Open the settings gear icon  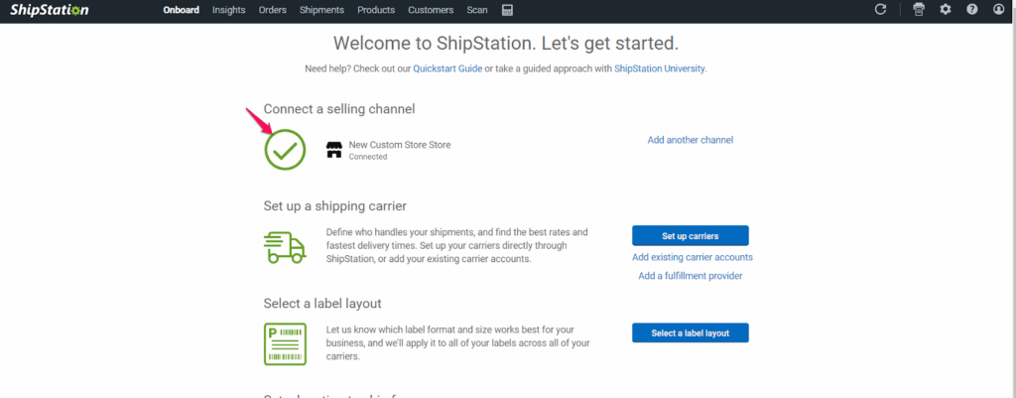946,10
